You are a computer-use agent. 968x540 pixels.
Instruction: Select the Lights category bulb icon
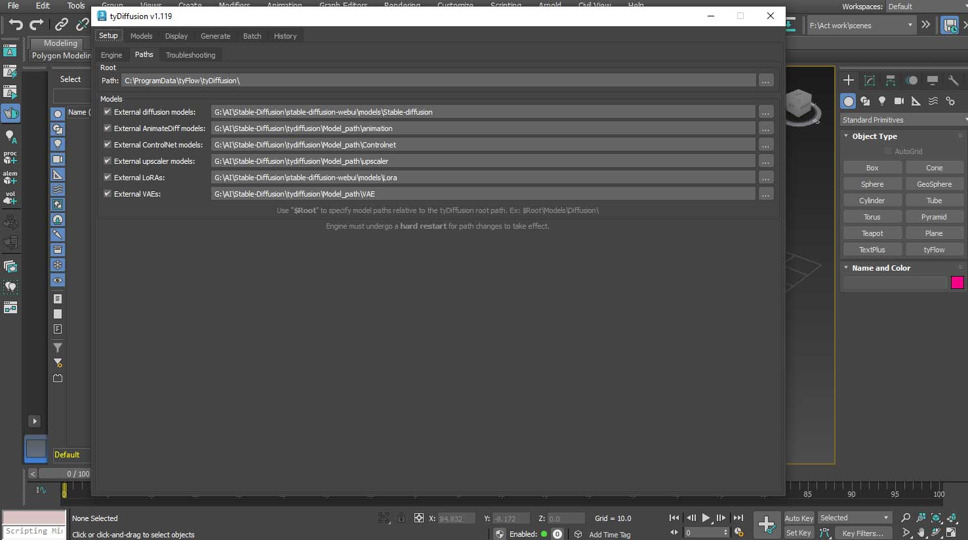point(882,101)
